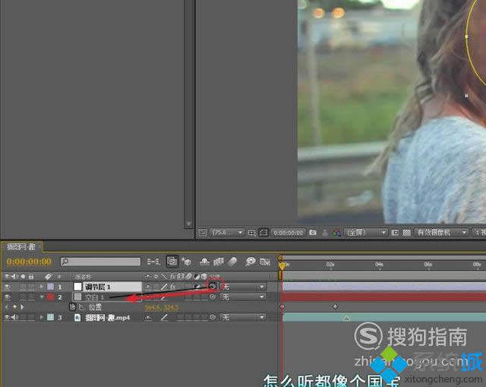Open the 有效摄像机 3D view dropdown
486x387 pixels.
pyautogui.click(x=440, y=233)
